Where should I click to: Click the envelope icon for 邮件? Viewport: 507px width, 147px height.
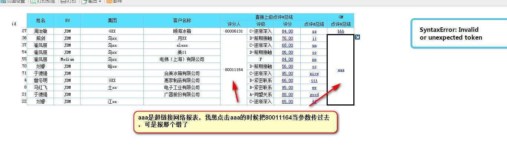point(109,1)
